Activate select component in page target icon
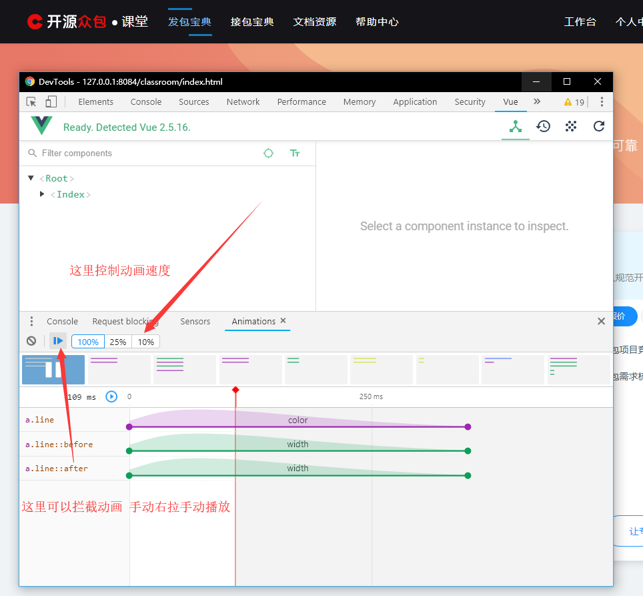The height and width of the screenshot is (596, 643). click(x=268, y=153)
